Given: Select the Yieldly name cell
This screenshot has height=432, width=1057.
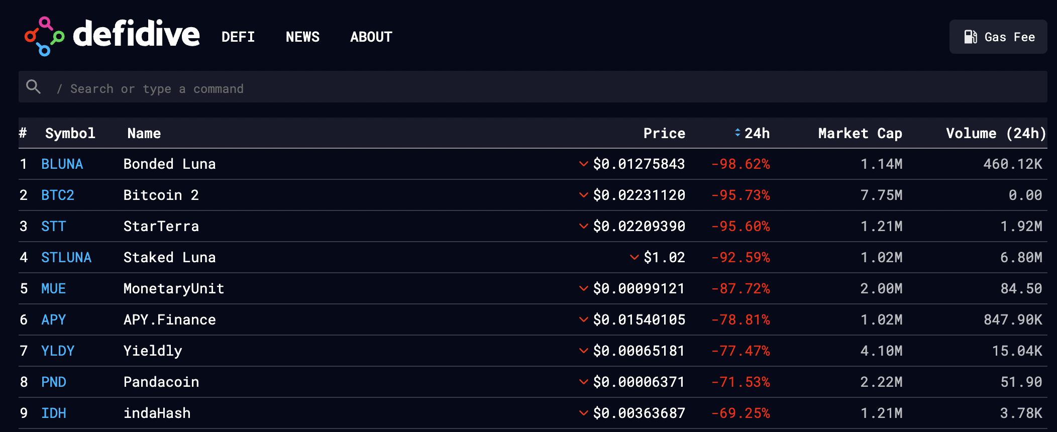Looking at the screenshot, I should point(153,351).
